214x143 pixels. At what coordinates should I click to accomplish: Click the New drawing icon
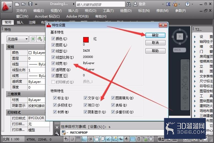pyautogui.click(x=17, y=4)
